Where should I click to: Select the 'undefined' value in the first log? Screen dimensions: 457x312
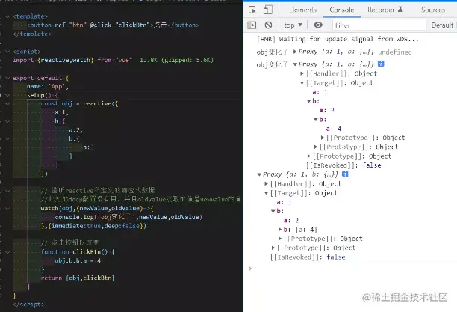pyautogui.click(x=394, y=52)
